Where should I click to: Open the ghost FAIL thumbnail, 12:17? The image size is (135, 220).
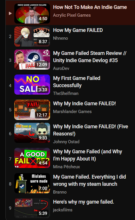(x=32, y=110)
